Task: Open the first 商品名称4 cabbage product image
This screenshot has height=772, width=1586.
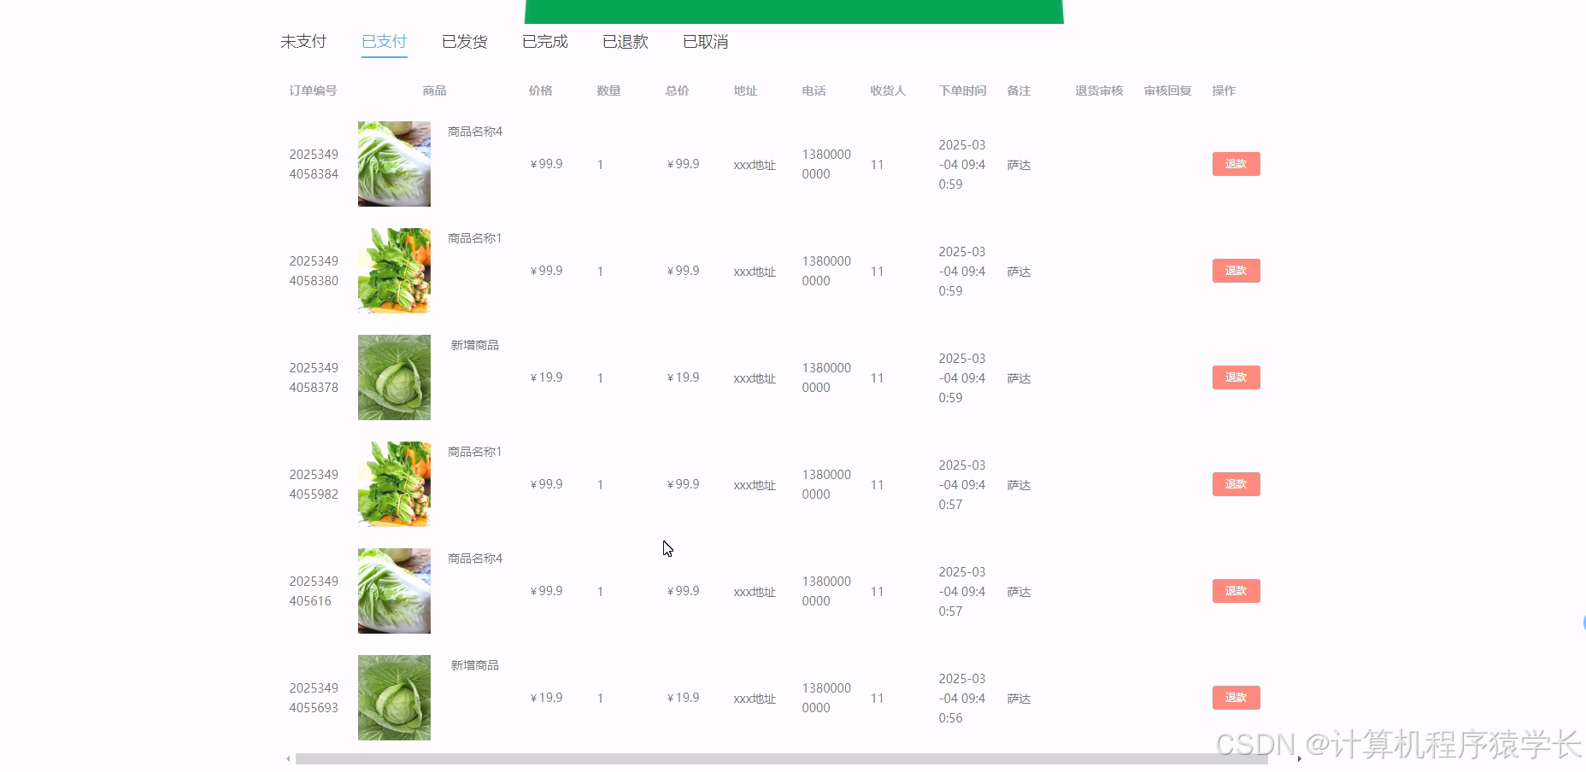Action: pos(393,163)
